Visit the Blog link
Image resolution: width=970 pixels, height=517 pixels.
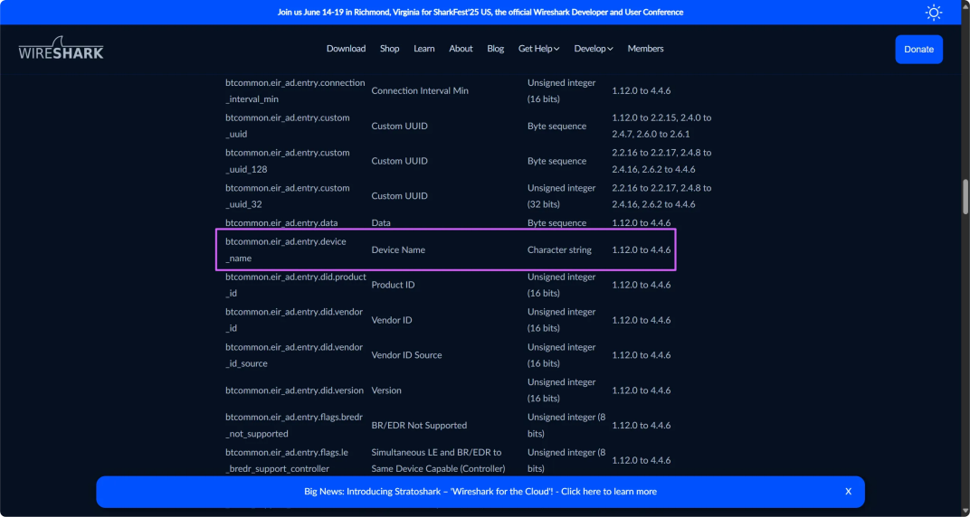[496, 49]
